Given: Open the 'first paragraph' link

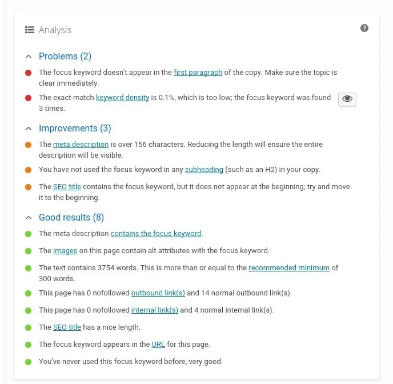Looking at the screenshot, I should 198,73.
